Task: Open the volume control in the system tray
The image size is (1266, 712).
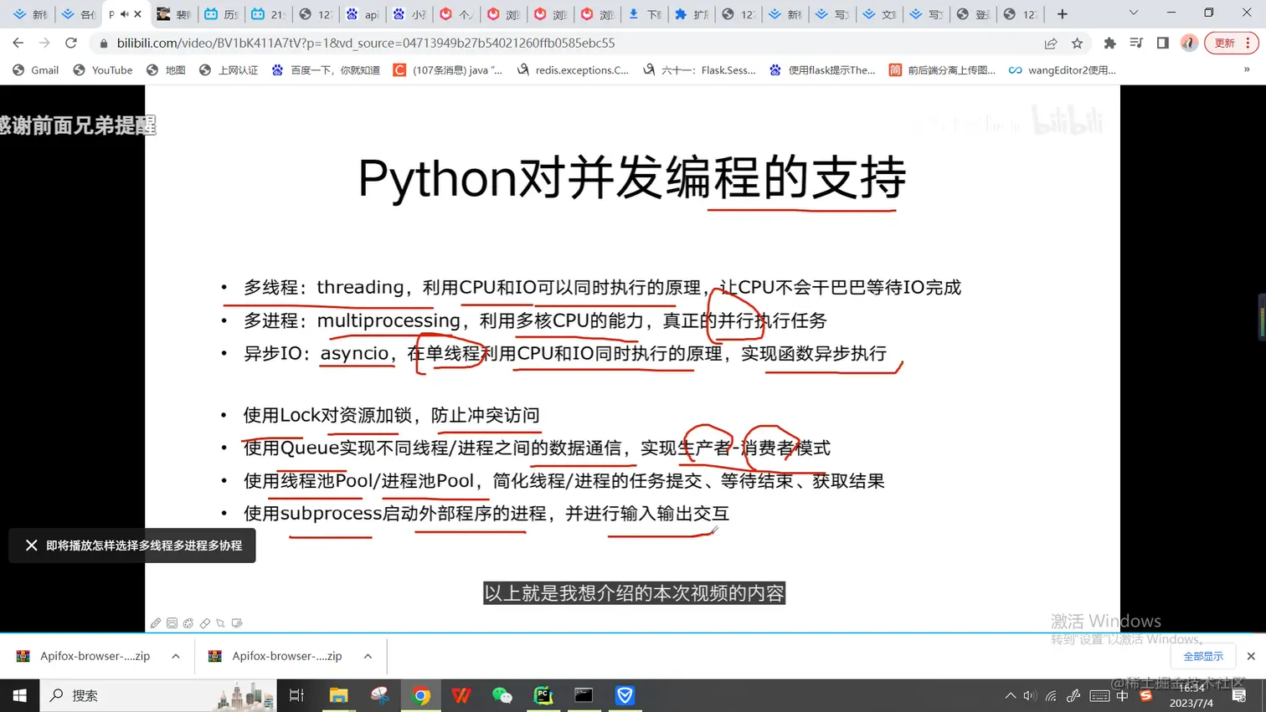Action: [1030, 696]
